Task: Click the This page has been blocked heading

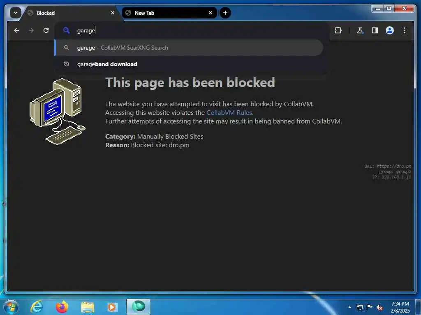Action: [x=190, y=82]
